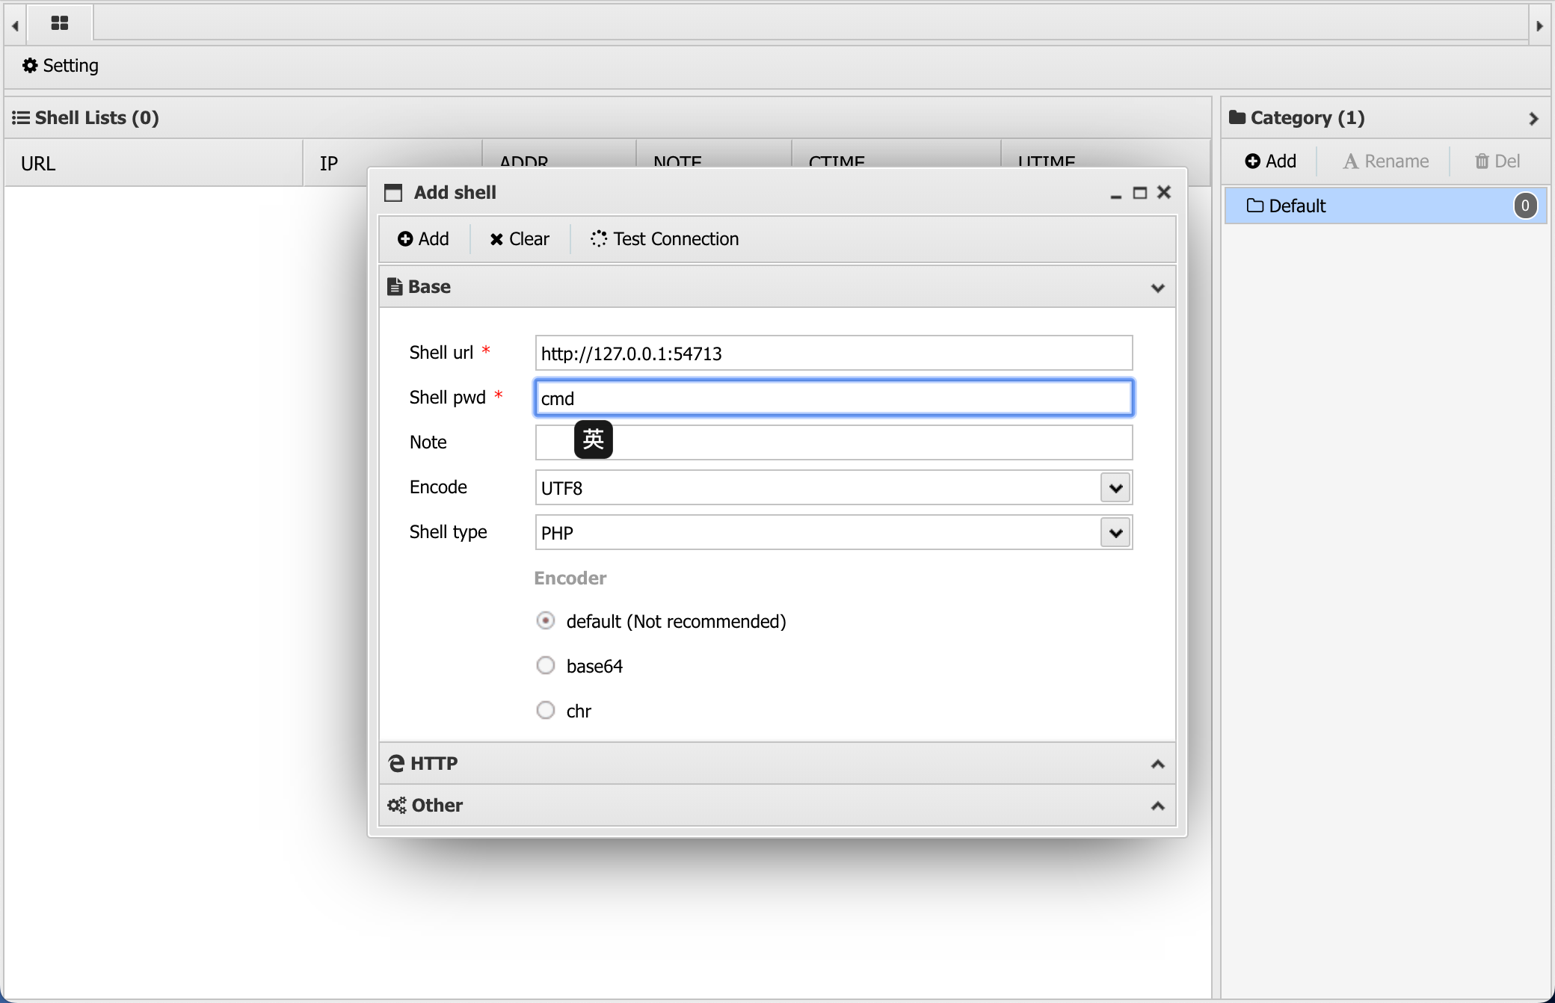Select the base64 encoder option
Viewport: 1555px width, 1003px height.
pyautogui.click(x=546, y=666)
